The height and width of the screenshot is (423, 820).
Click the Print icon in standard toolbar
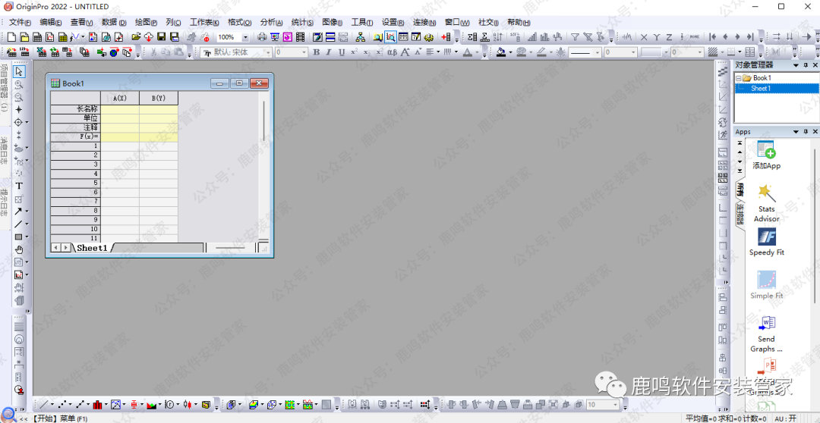click(x=262, y=37)
